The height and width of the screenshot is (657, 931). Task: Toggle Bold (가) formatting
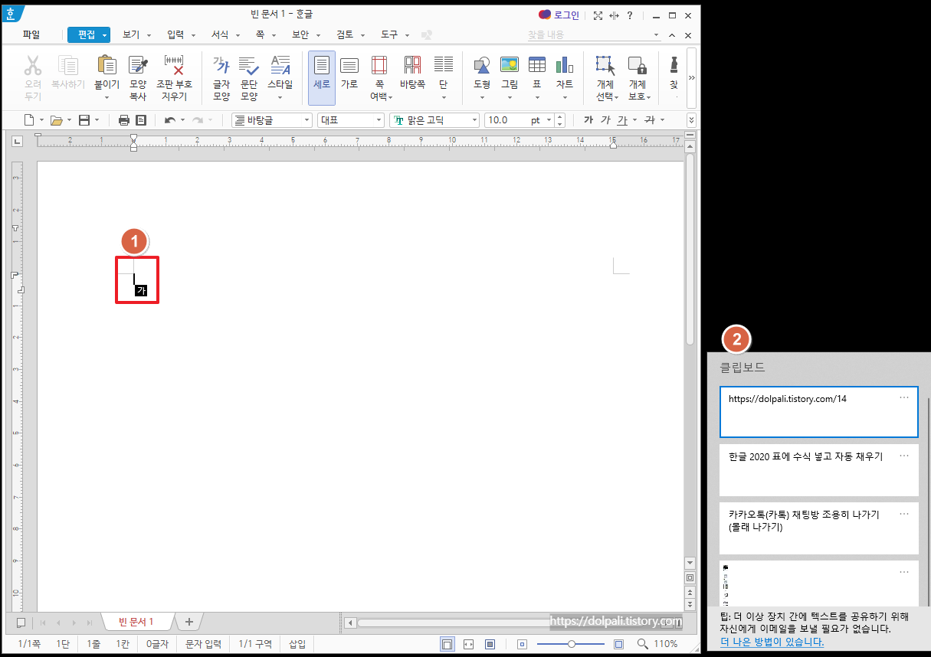pos(588,120)
